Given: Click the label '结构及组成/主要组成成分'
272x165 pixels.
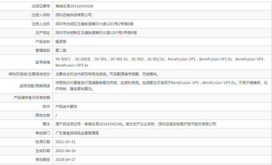Looking at the screenshot, I should 29,74.
